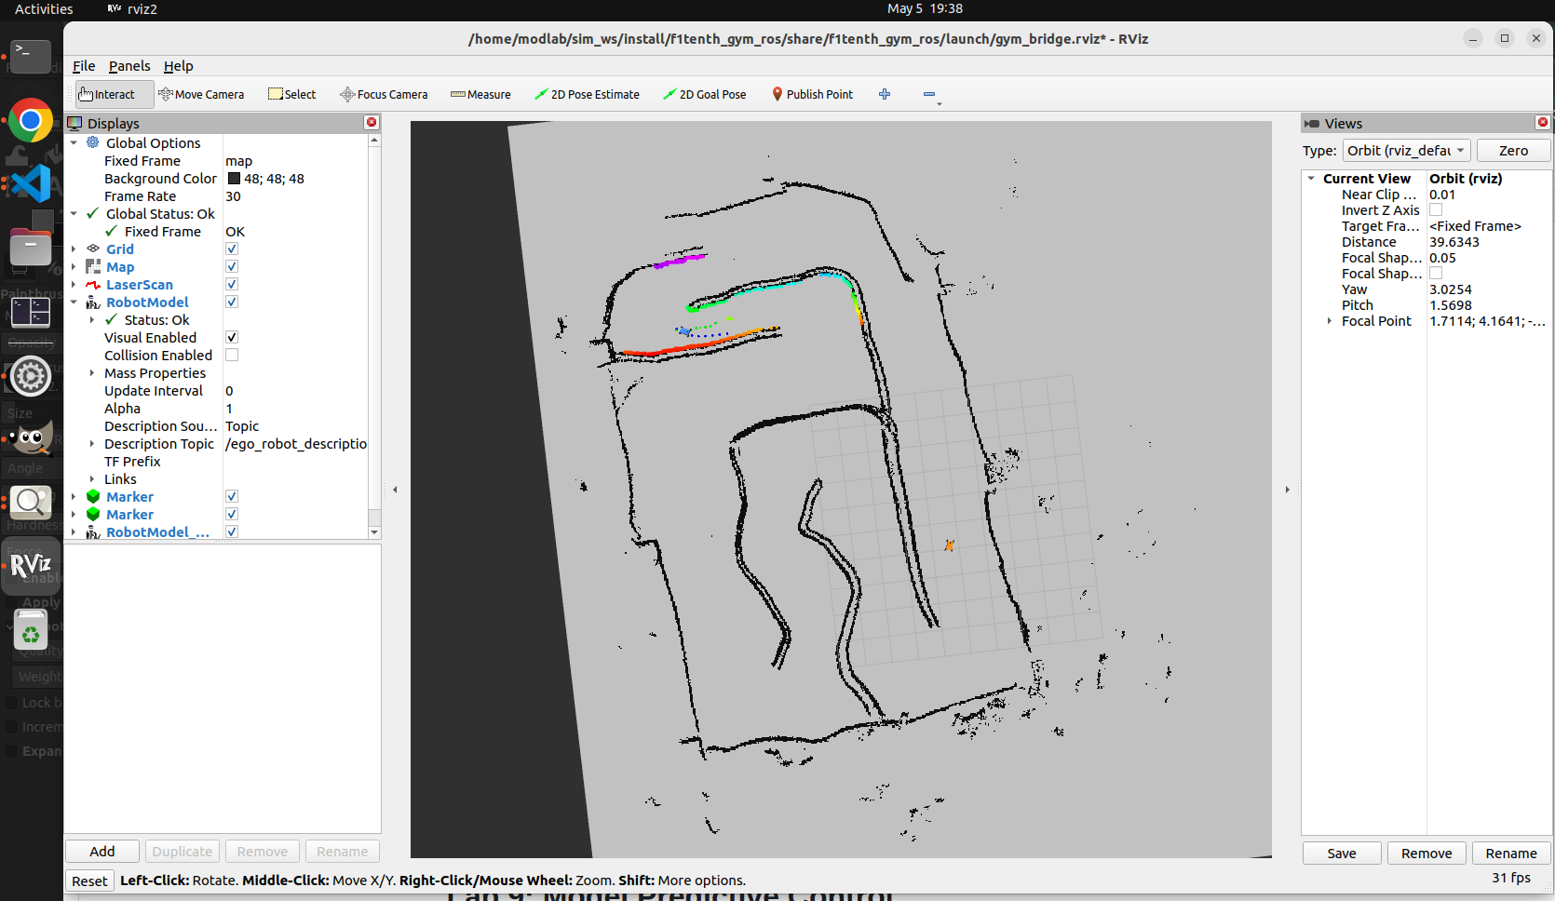This screenshot has height=901, width=1555.
Task: Uncheck the LaserScan display checkbox
Action: [232, 285]
